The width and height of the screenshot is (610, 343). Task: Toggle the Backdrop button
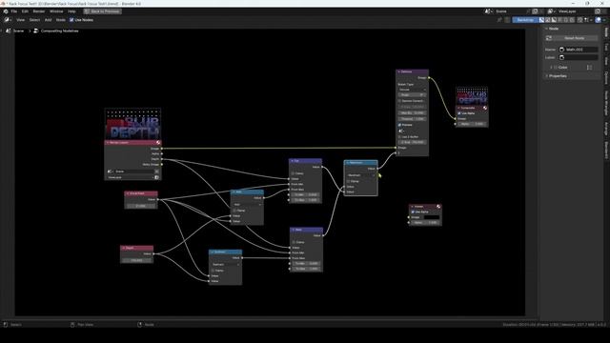coord(525,20)
